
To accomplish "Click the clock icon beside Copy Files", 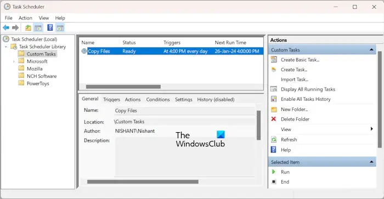I will tap(84, 51).
